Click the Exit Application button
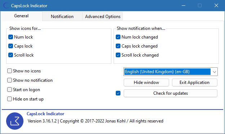This screenshot has height=134, width=225. (x=195, y=82)
